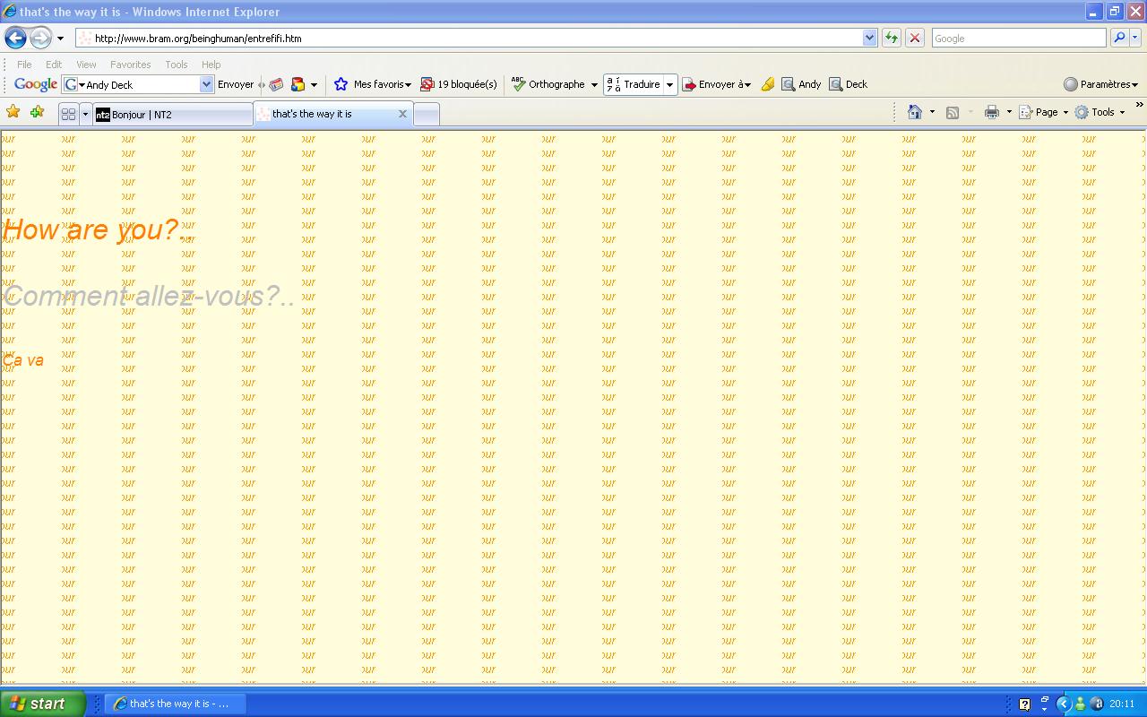
Task: Click the Traduire translate button
Action: [633, 84]
